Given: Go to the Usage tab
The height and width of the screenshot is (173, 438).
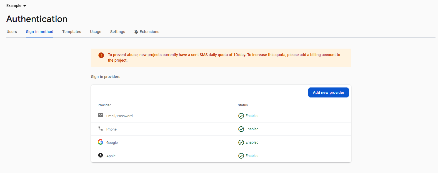Looking at the screenshot, I should click(x=96, y=32).
